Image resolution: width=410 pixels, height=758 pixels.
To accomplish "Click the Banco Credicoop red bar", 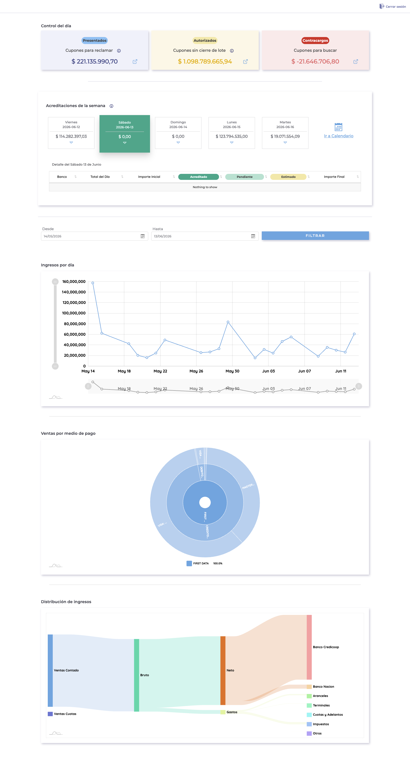I will click(309, 647).
